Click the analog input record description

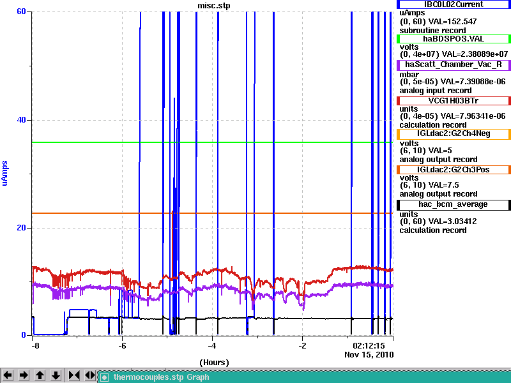coord(436,91)
